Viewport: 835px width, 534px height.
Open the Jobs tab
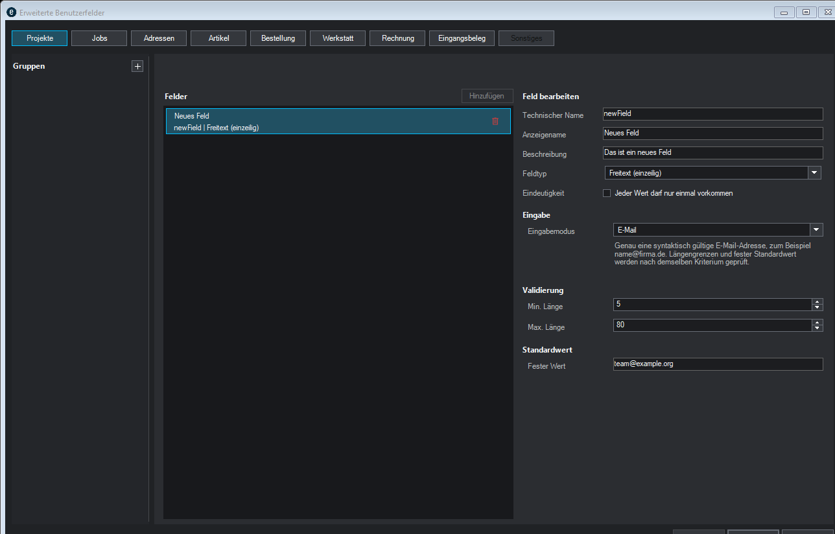tap(99, 38)
